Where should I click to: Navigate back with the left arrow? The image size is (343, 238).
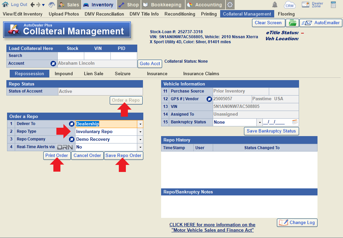pos(33,5)
